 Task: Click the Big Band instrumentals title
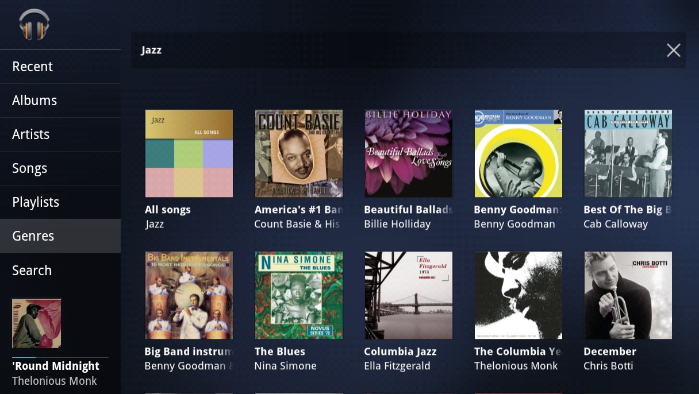click(189, 351)
